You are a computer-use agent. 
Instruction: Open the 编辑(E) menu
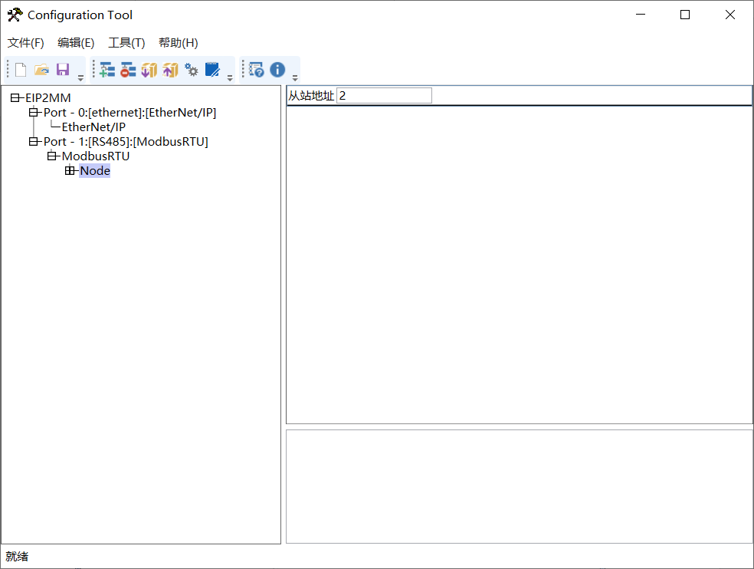pyautogui.click(x=76, y=43)
